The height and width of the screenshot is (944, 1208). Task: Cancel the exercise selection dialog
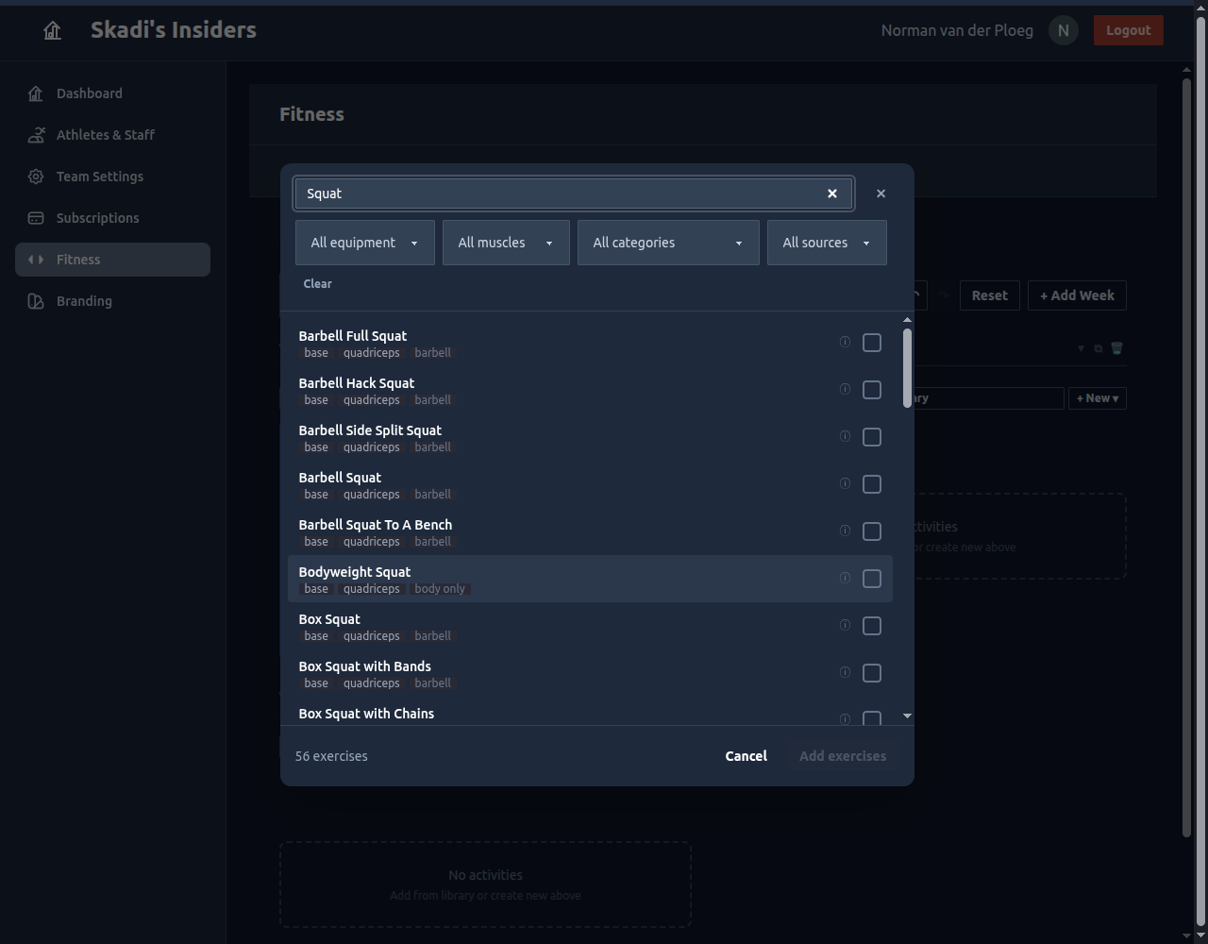pyautogui.click(x=746, y=756)
